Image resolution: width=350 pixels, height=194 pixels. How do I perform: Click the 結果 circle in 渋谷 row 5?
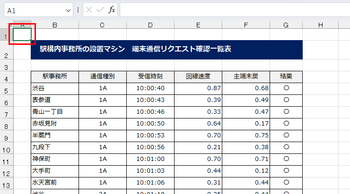286,88
